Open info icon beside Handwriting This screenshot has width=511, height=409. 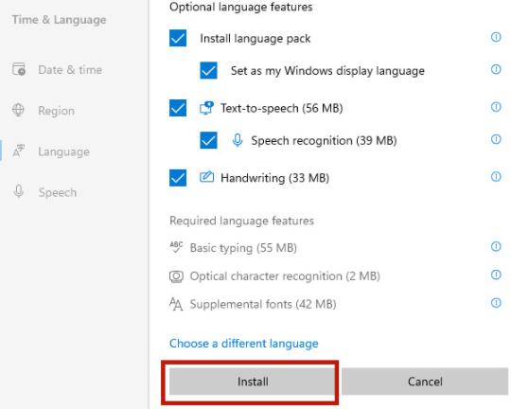pyautogui.click(x=496, y=177)
